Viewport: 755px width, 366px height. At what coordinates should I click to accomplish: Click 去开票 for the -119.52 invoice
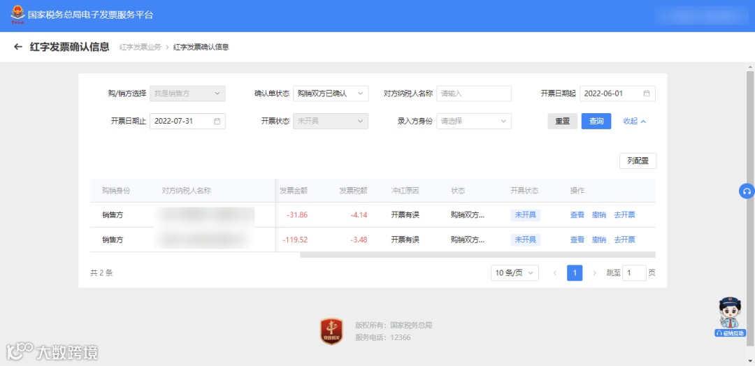click(624, 240)
